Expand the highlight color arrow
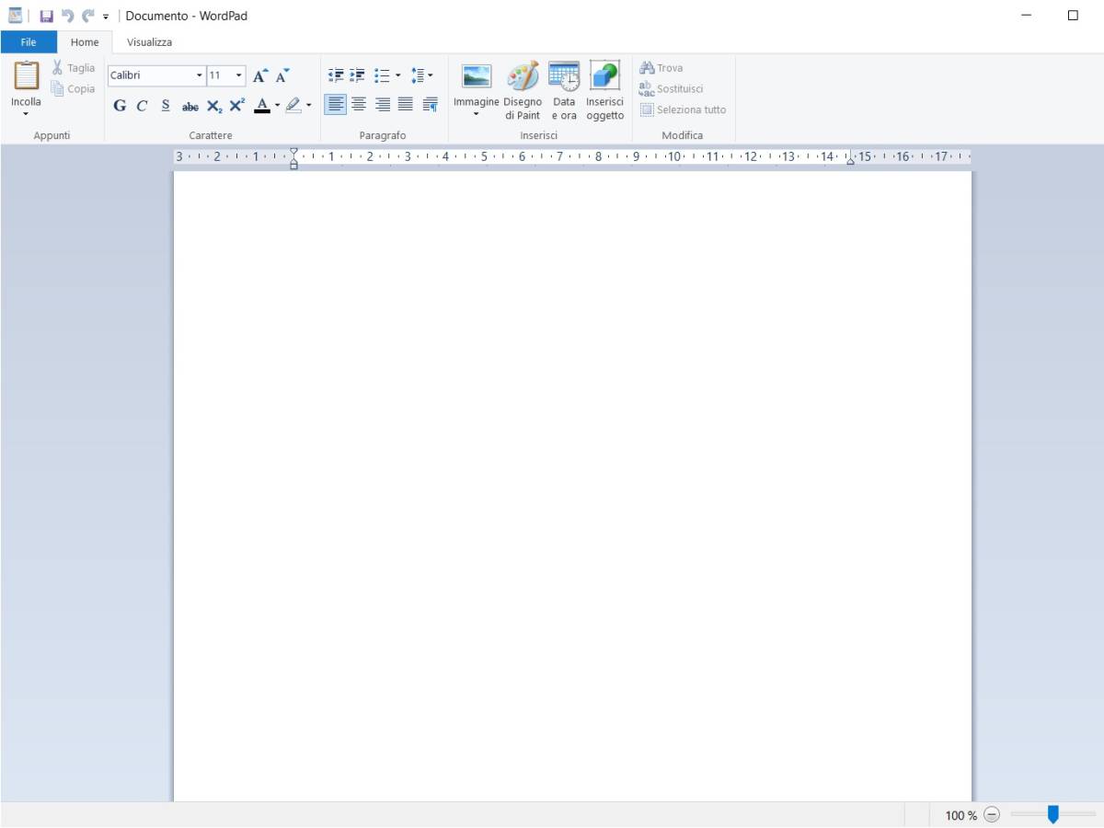 point(308,106)
